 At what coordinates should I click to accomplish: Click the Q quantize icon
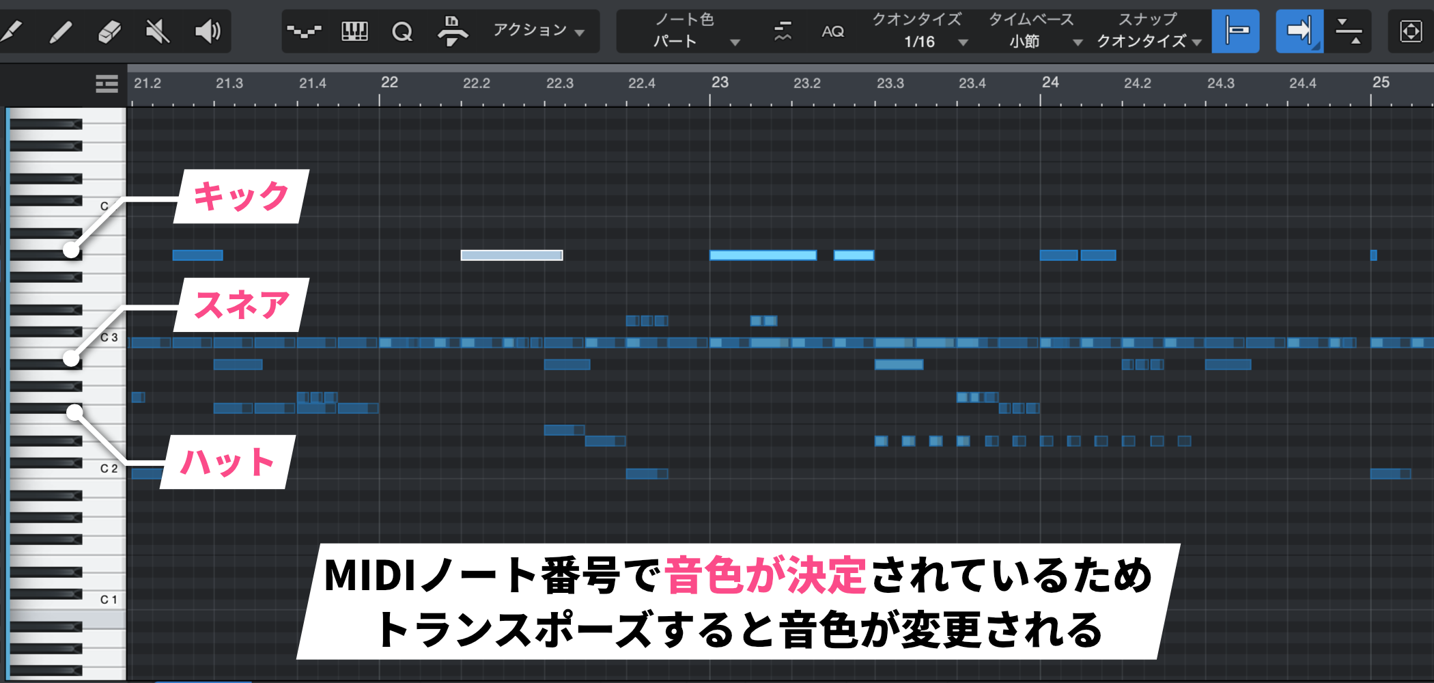(402, 31)
